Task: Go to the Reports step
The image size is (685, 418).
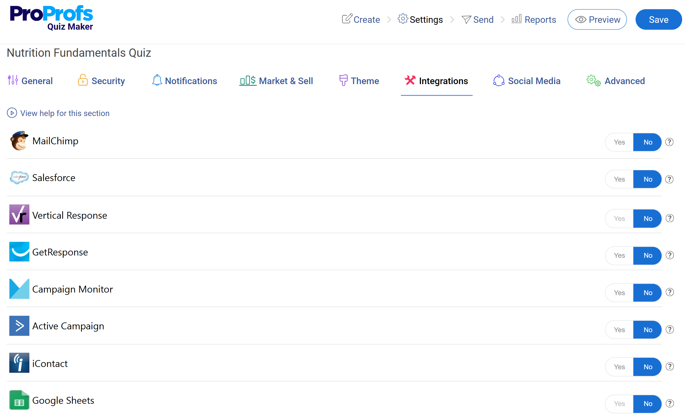Action: pos(534,19)
